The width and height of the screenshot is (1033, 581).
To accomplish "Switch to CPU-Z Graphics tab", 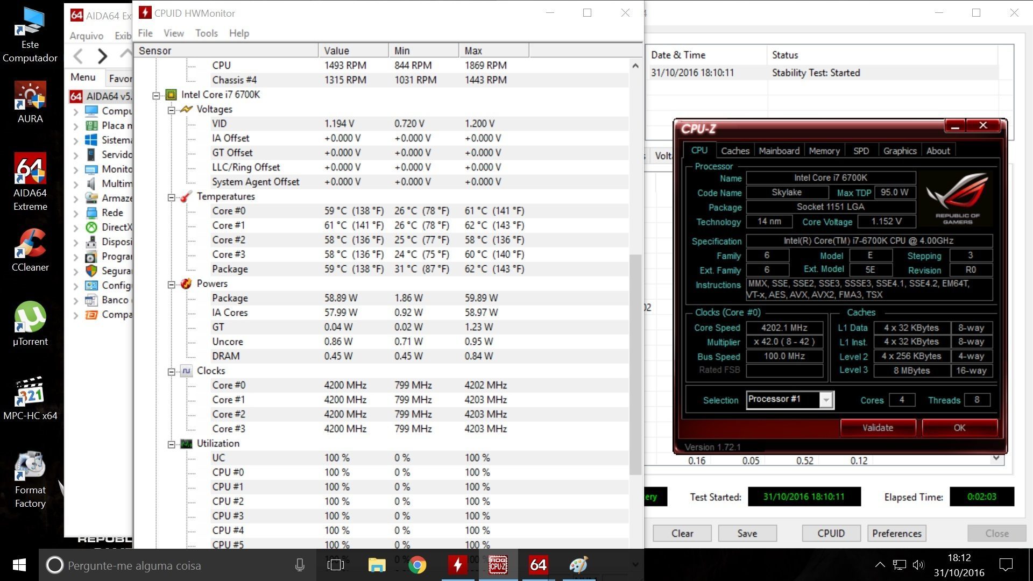I will coord(900,151).
